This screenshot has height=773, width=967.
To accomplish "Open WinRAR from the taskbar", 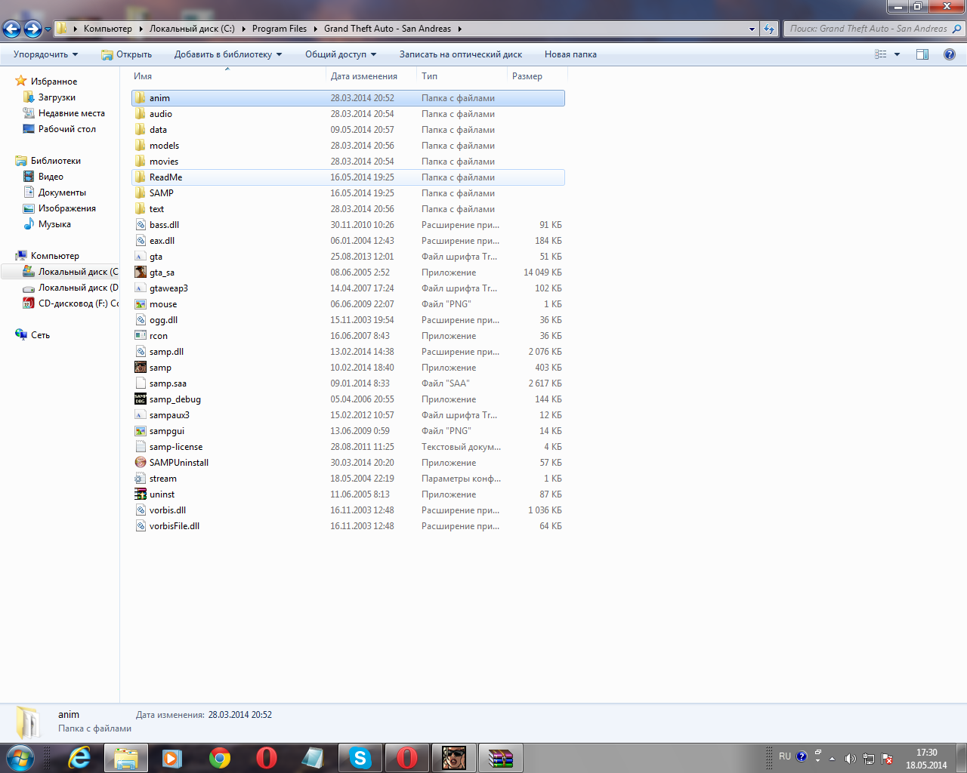I will (500, 758).
